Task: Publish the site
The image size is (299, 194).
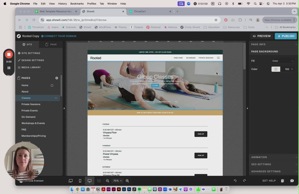Action: pos(286,36)
